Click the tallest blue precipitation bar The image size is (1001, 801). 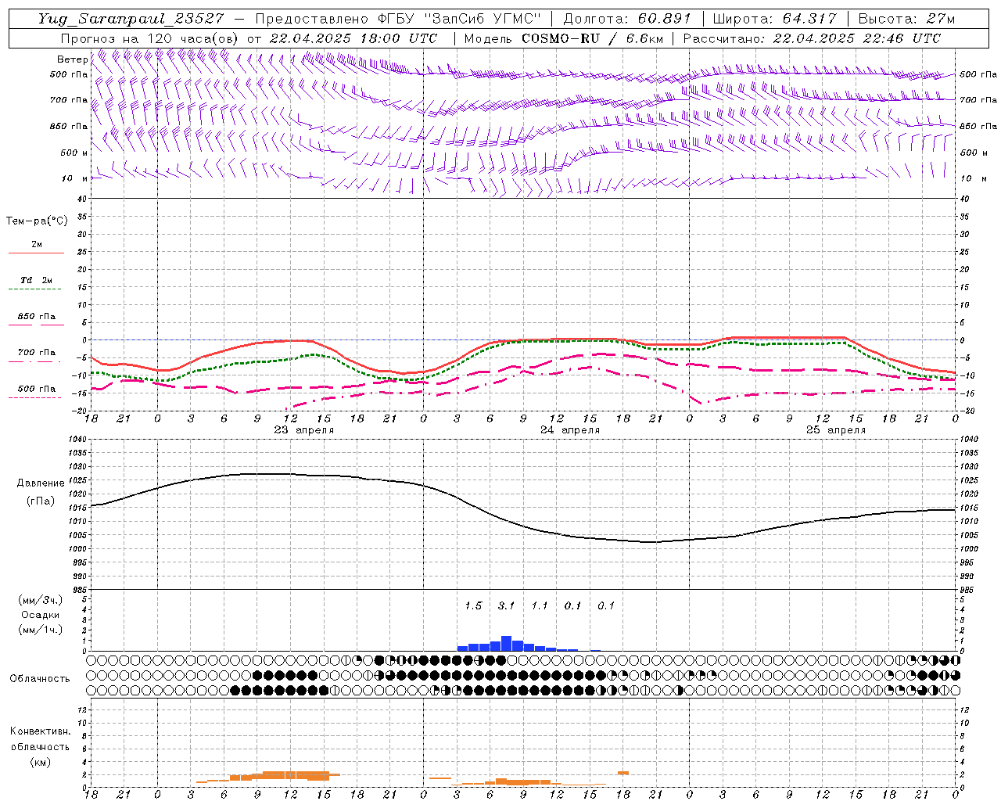506,643
